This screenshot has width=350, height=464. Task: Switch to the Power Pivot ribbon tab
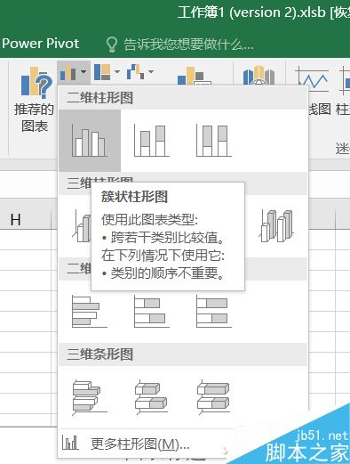point(41,44)
